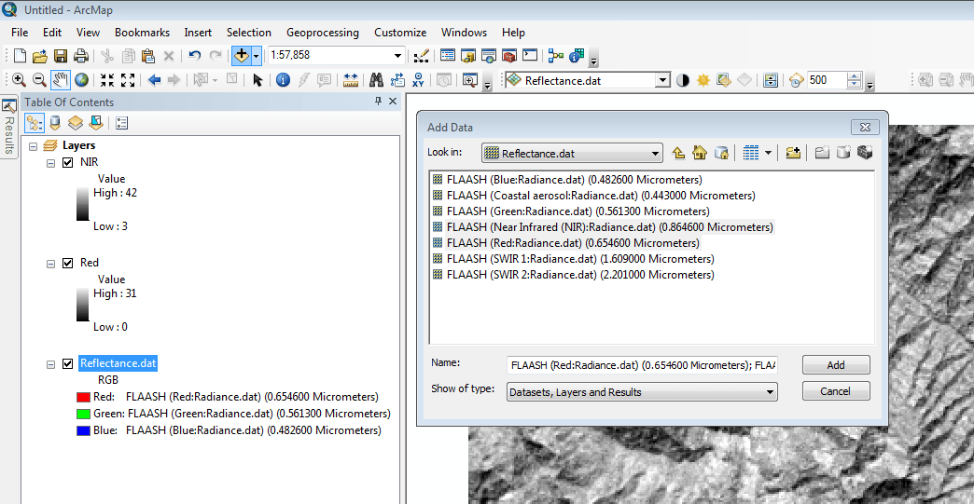Image resolution: width=974 pixels, height=504 pixels.
Task: Open the ModelBuilder window icon
Action: pos(555,56)
